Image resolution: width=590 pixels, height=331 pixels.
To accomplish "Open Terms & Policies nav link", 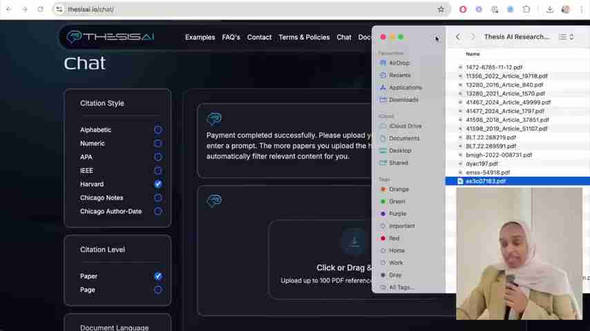I will [x=304, y=37].
